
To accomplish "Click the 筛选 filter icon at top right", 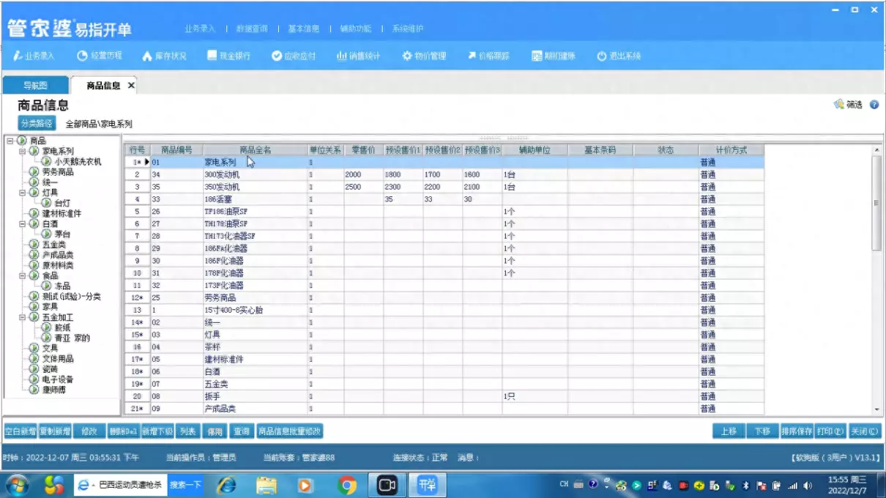I will (x=849, y=103).
